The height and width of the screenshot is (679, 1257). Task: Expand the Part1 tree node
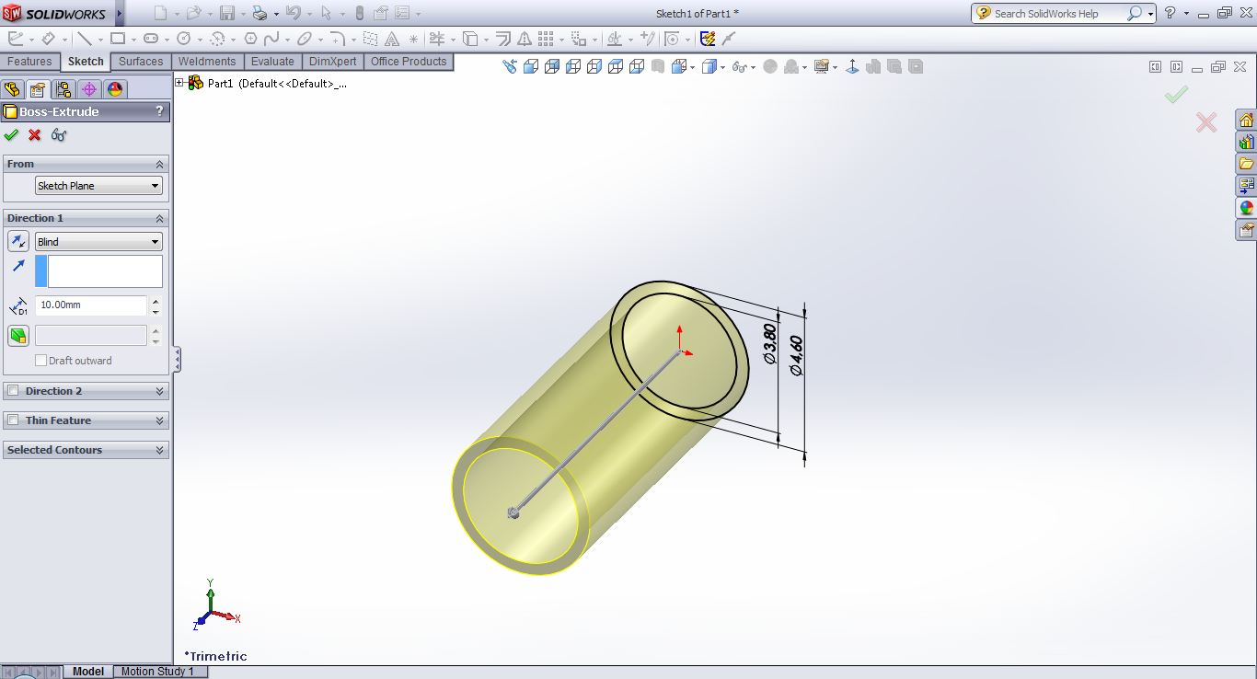coord(179,83)
